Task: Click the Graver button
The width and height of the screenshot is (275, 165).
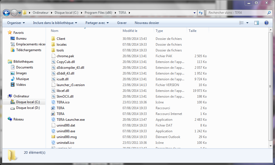Action: pos(122,23)
